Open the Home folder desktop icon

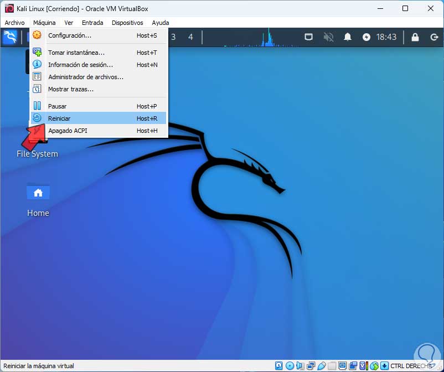pos(38,193)
